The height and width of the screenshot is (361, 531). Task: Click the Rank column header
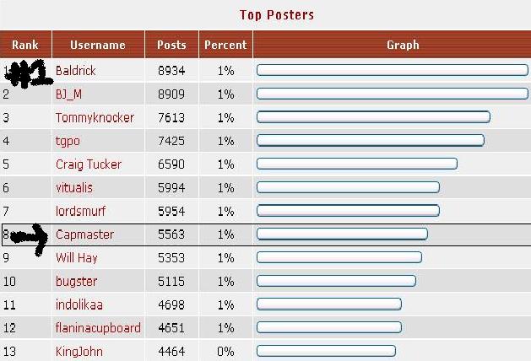(25, 45)
